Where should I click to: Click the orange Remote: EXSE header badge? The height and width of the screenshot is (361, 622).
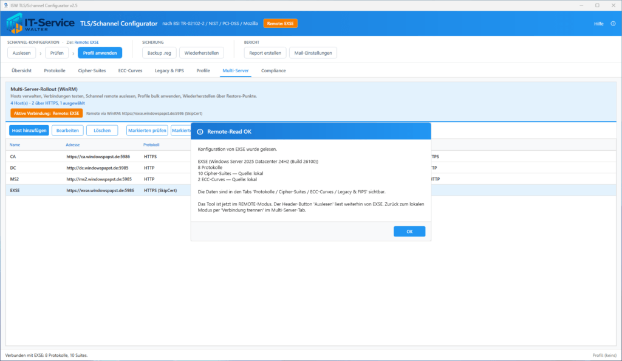[x=280, y=24]
